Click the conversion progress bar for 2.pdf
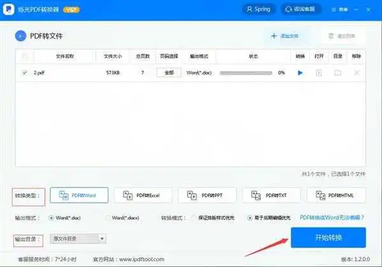382x267 pixels. click(x=246, y=73)
